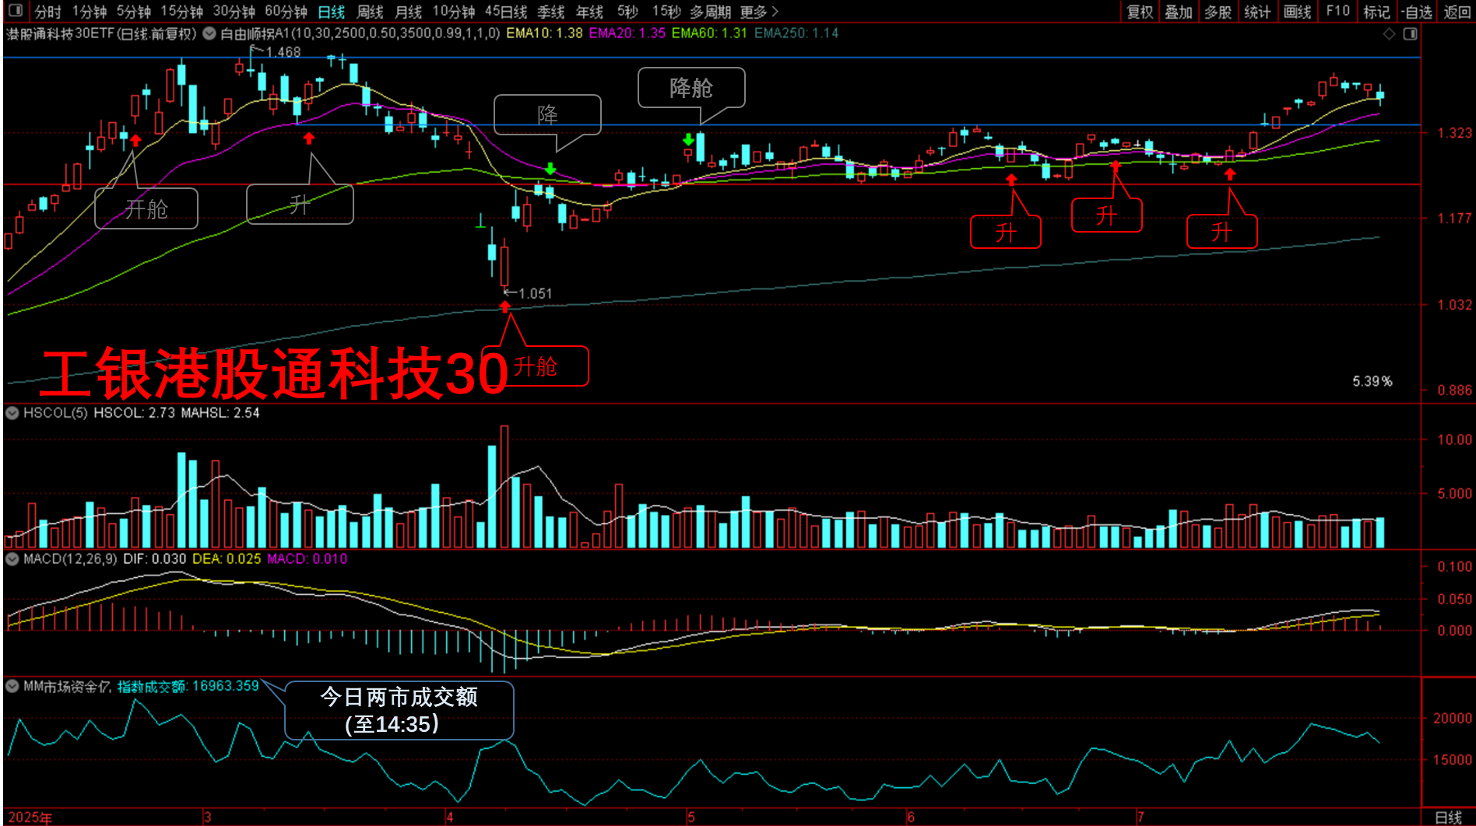Open main chart indicator dropdown circle
Viewport: 1476px width, 826px height.
[x=209, y=33]
